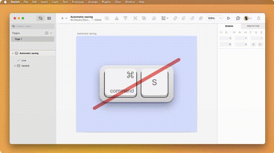
Task: Open the notifications bell icon
Action: pyautogui.click(x=259, y=18)
